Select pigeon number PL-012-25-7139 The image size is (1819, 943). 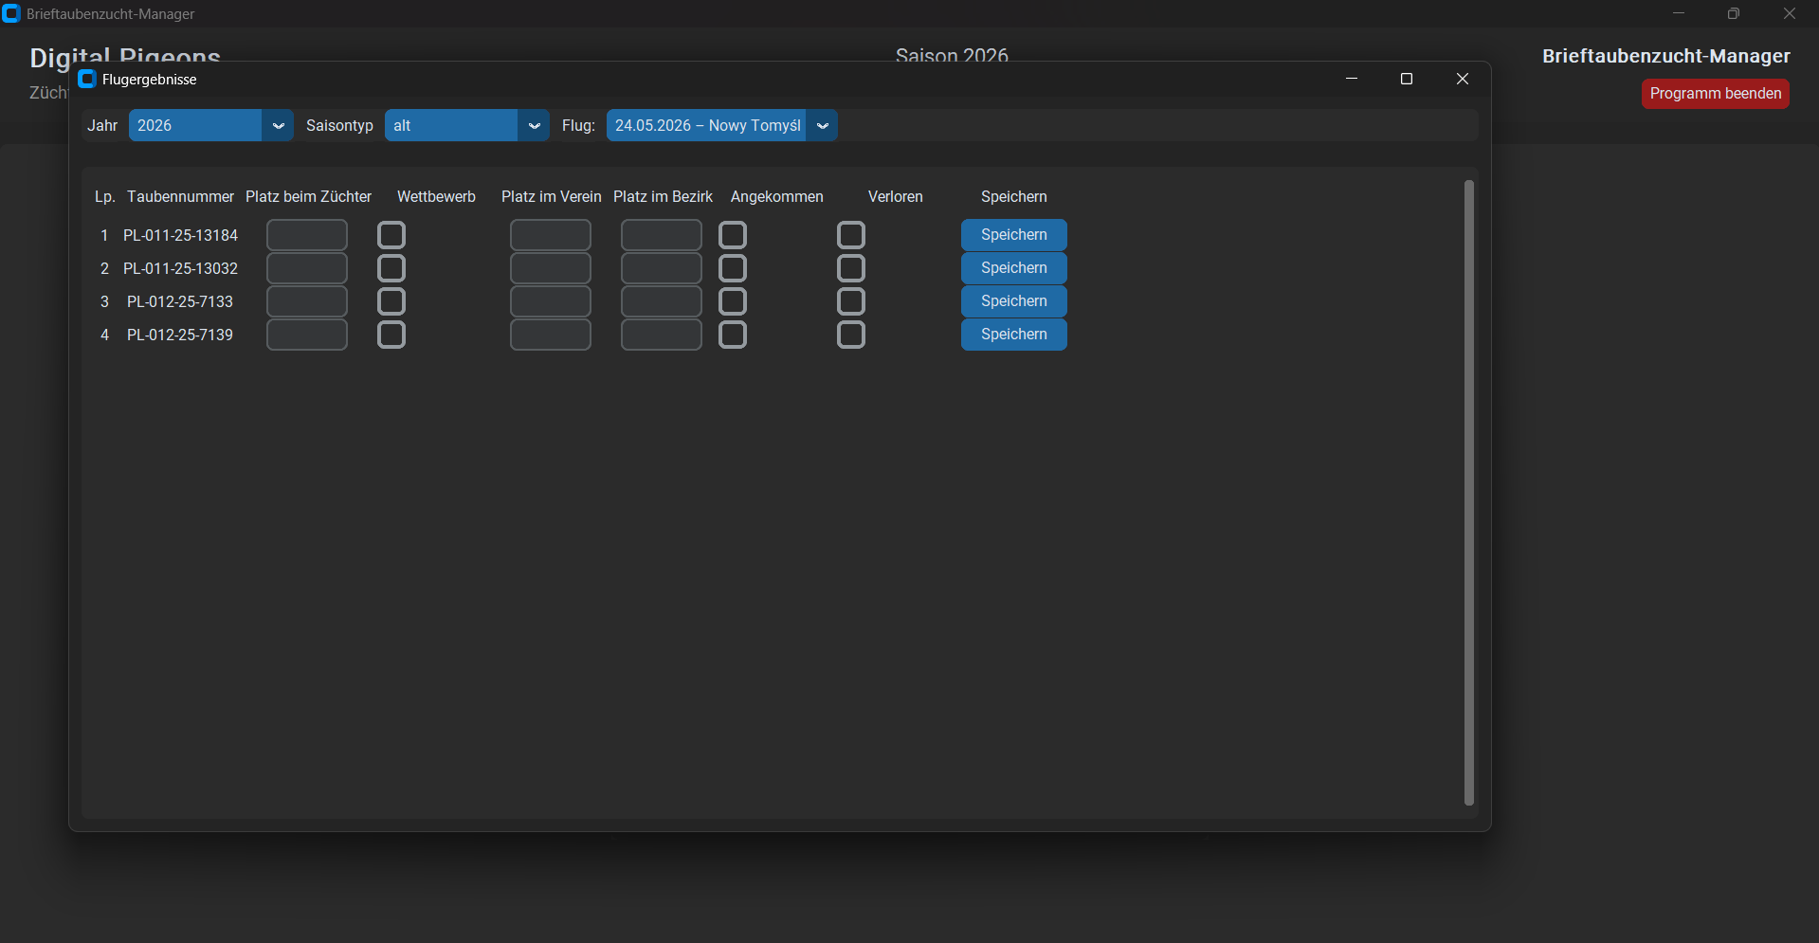pos(180,335)
